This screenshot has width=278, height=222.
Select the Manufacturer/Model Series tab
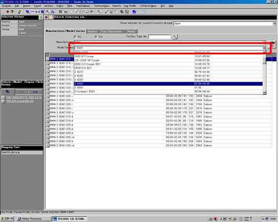coord(65,31)
